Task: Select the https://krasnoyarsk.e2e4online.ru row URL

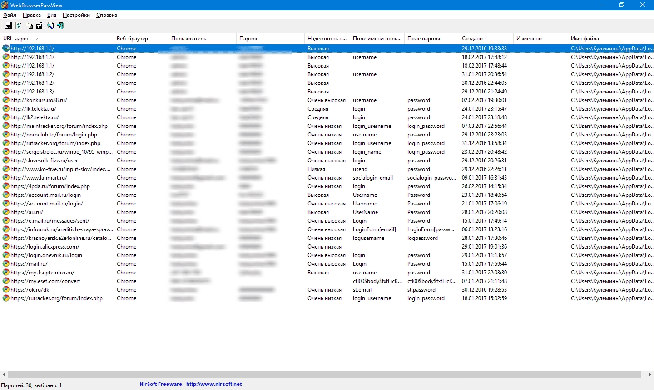Action: point(61,238)
